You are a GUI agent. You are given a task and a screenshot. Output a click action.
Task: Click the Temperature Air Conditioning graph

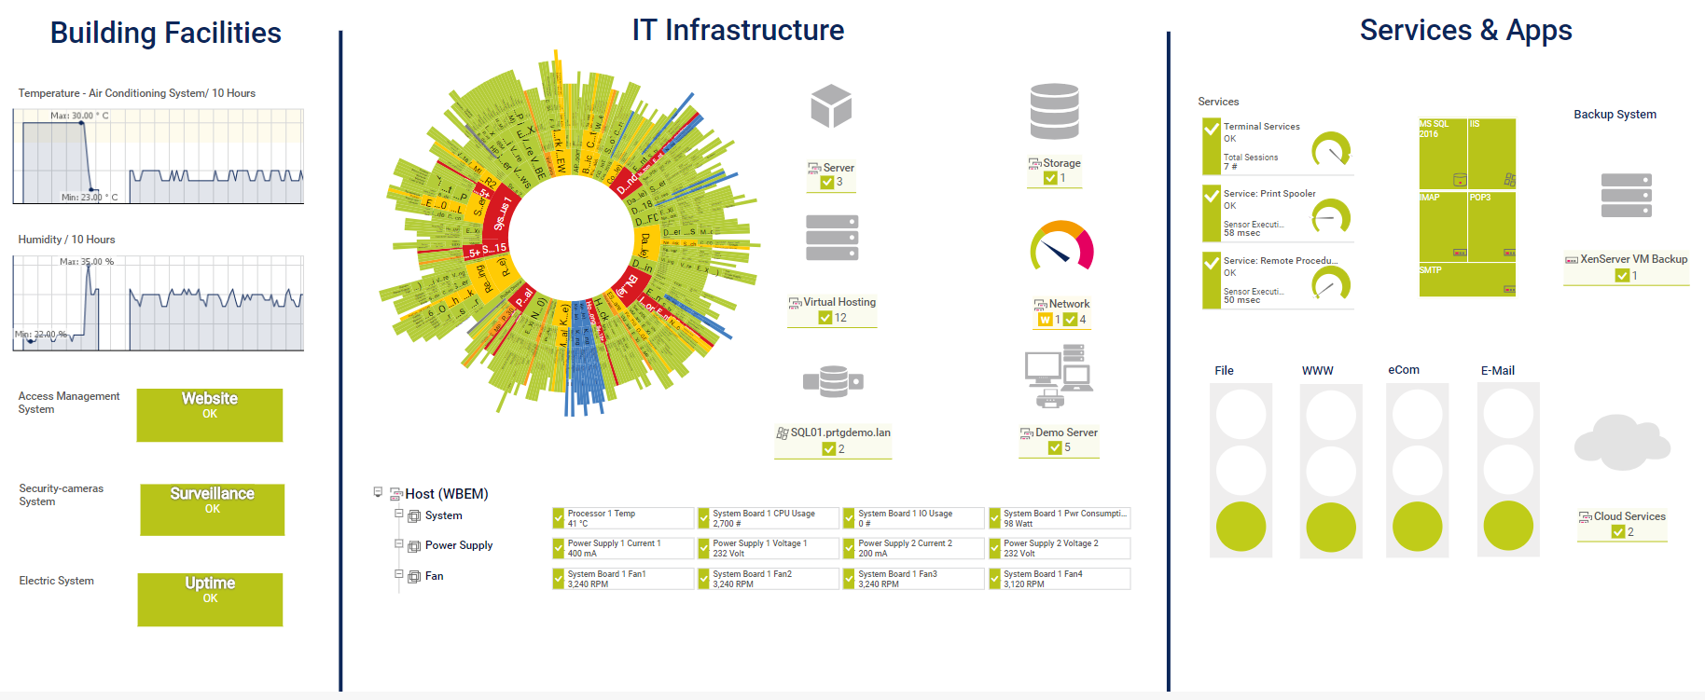[158, 156]
